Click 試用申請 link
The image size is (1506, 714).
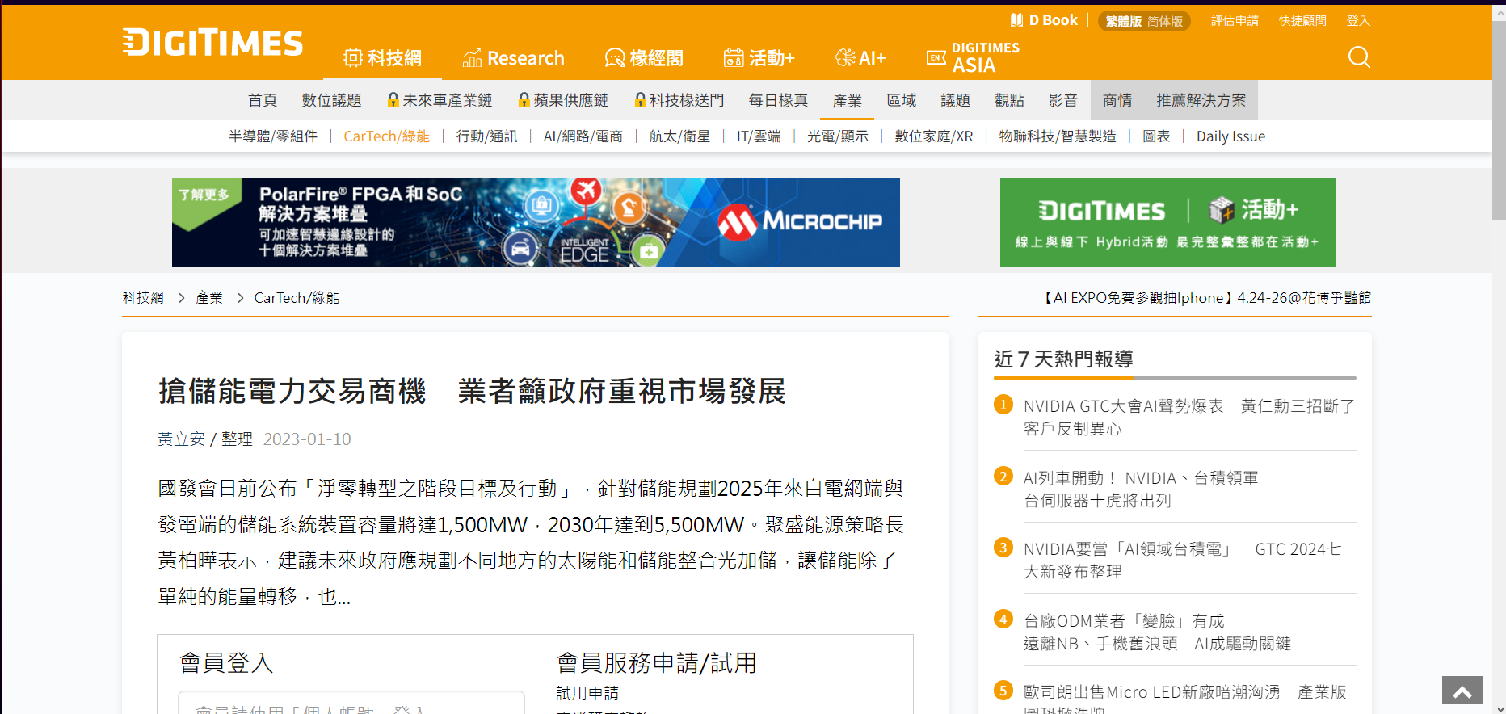587,693
